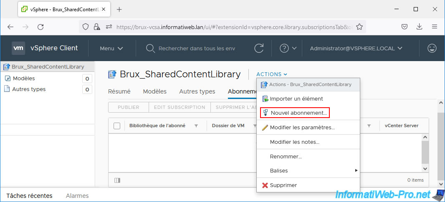
Task: Open the Administrator@VSPHERE.LOCAL user dropdown
Action: pos(356,48)
